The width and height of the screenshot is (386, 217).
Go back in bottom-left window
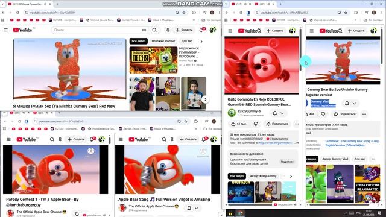click(x=5, y=121)
